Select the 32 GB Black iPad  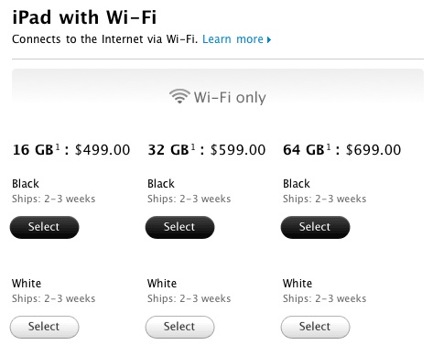(179, 227)
